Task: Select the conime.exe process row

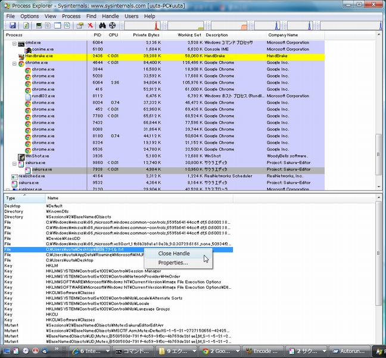Action: pyautogui.click(x=164, y=50)
